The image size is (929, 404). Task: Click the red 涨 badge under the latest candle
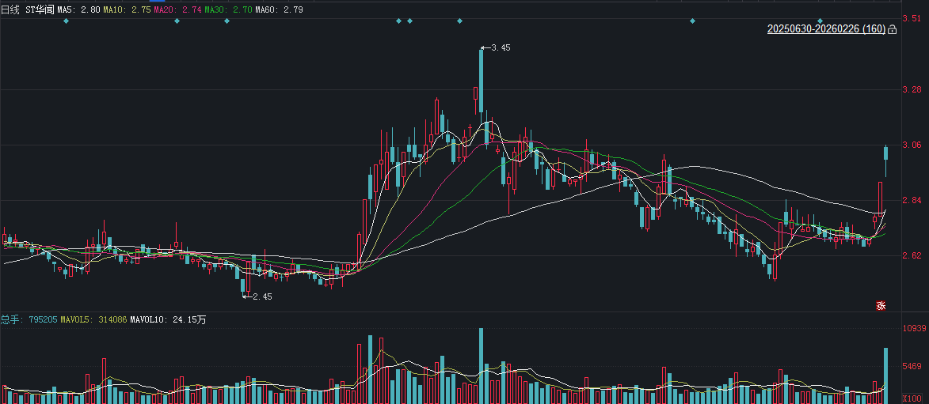pyautogui.click(x=881, y=306)
